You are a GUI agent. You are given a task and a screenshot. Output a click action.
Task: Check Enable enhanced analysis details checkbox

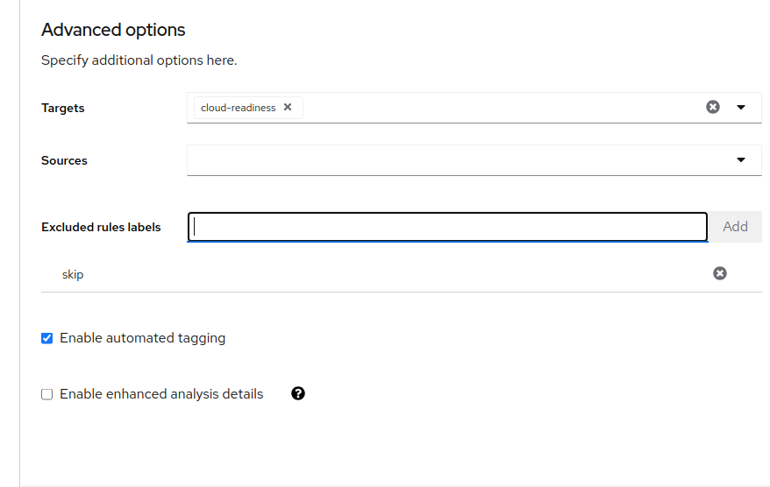point(47,394)
